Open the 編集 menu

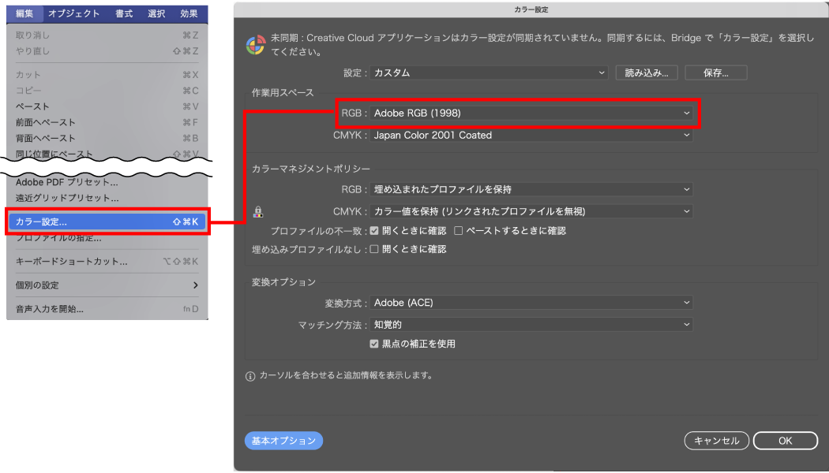pyautogui.click(x=24, y=13)
